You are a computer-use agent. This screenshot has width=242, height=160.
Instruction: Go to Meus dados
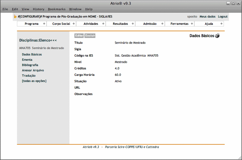[x=208, y=17]
